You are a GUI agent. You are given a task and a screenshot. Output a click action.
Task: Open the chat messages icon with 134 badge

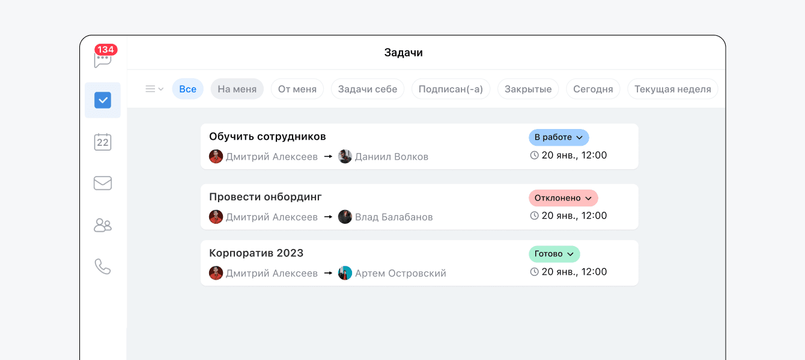(103, 59)
